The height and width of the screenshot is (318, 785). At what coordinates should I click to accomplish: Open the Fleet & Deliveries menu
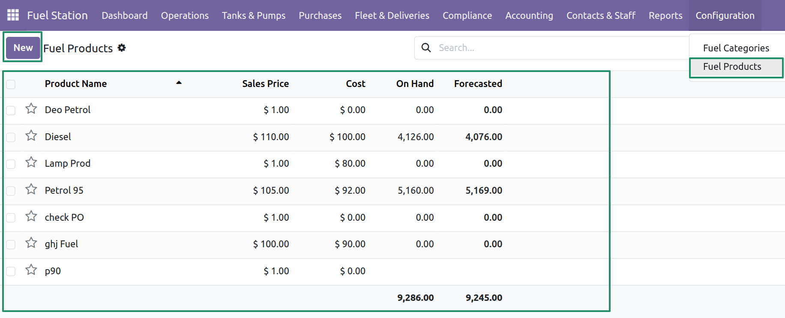392,15
